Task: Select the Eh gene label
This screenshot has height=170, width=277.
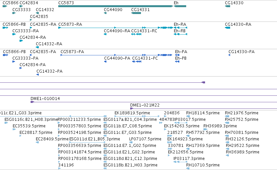Action: tap(176, 3)
